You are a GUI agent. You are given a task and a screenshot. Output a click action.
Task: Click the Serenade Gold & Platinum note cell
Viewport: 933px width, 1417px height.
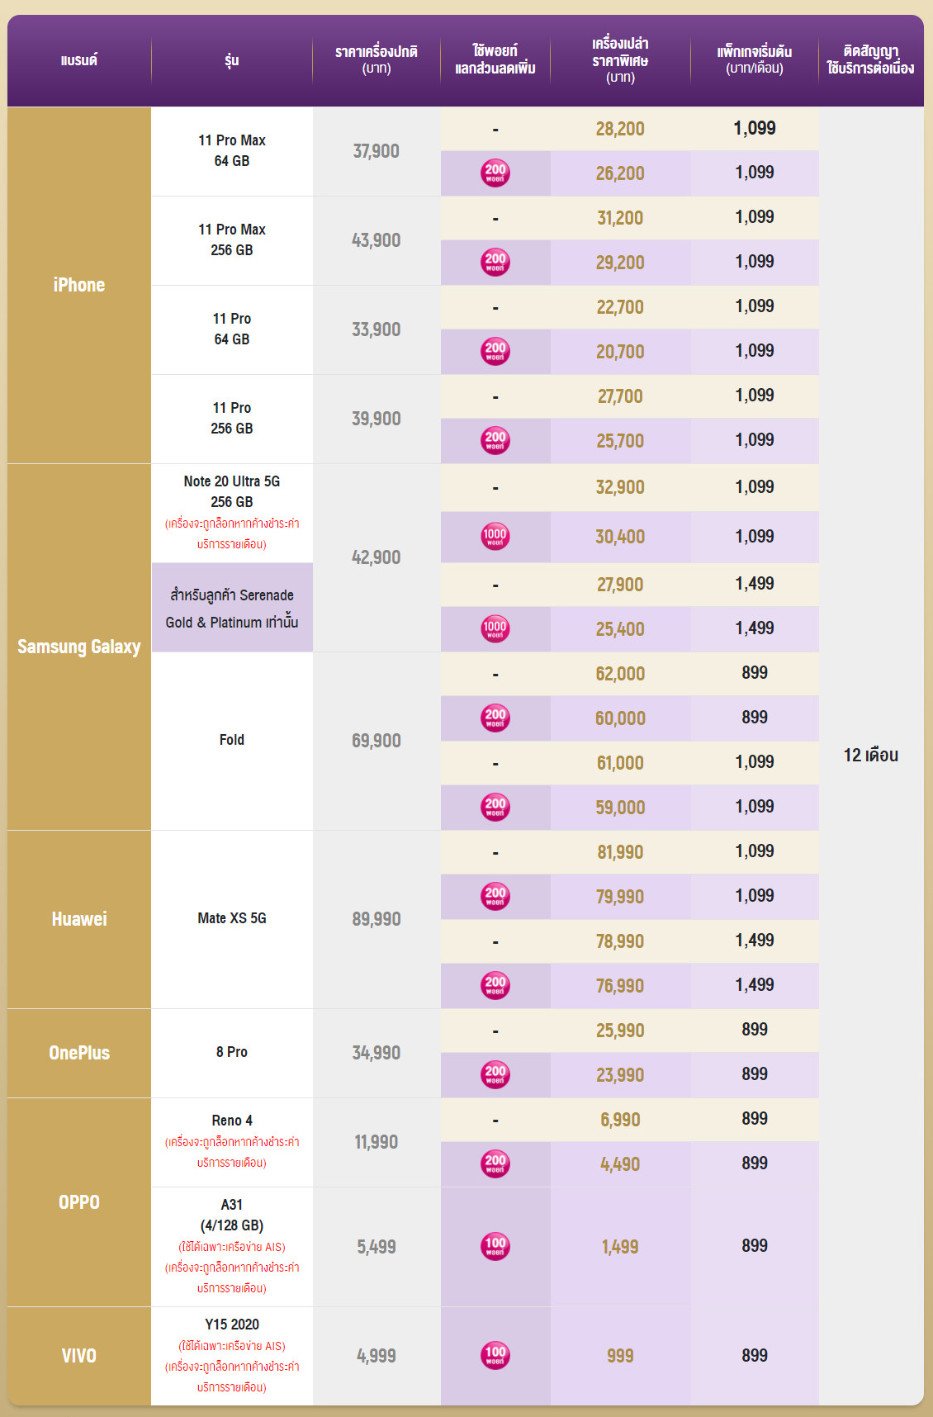pos(232,608)
